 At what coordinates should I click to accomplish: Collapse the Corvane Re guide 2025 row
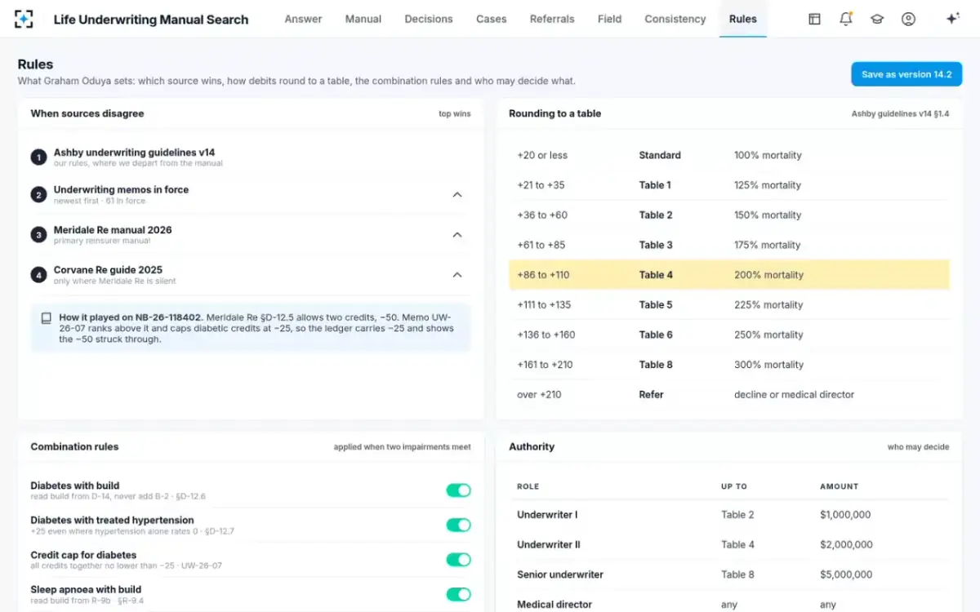click(457, 275)
